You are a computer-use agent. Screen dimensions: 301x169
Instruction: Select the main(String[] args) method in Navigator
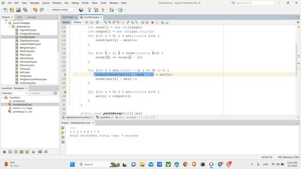(x=23, y=108)
